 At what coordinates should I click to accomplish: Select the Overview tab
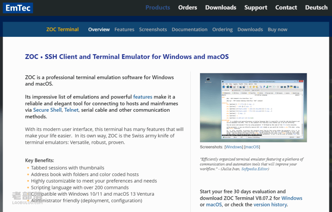click(x=99, y=30)
